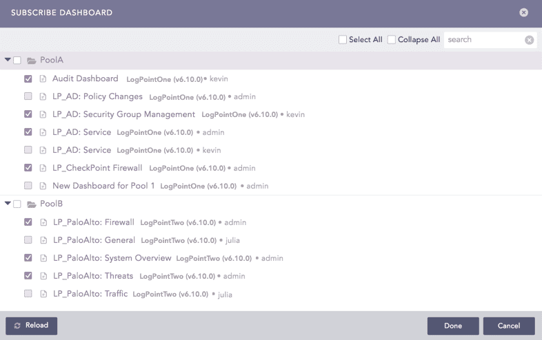542x340 pixels.
Task: Click the LP_CheckPoint Firewall title
Action: pos(97,168)
